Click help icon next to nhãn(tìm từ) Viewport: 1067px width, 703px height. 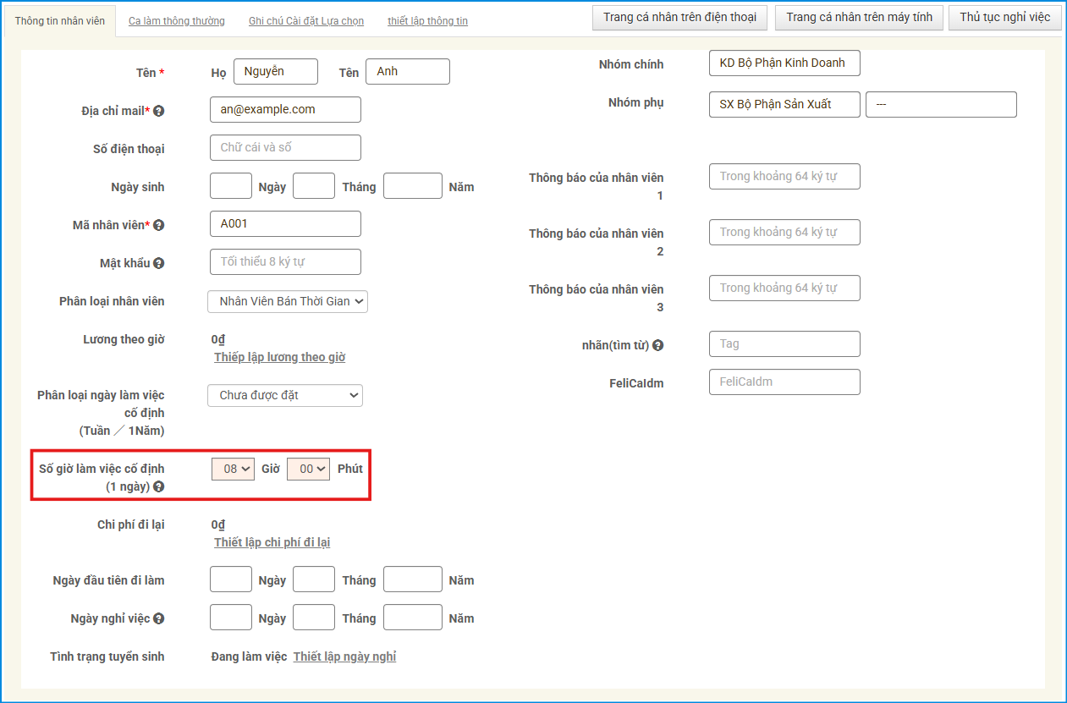[657, 345]
